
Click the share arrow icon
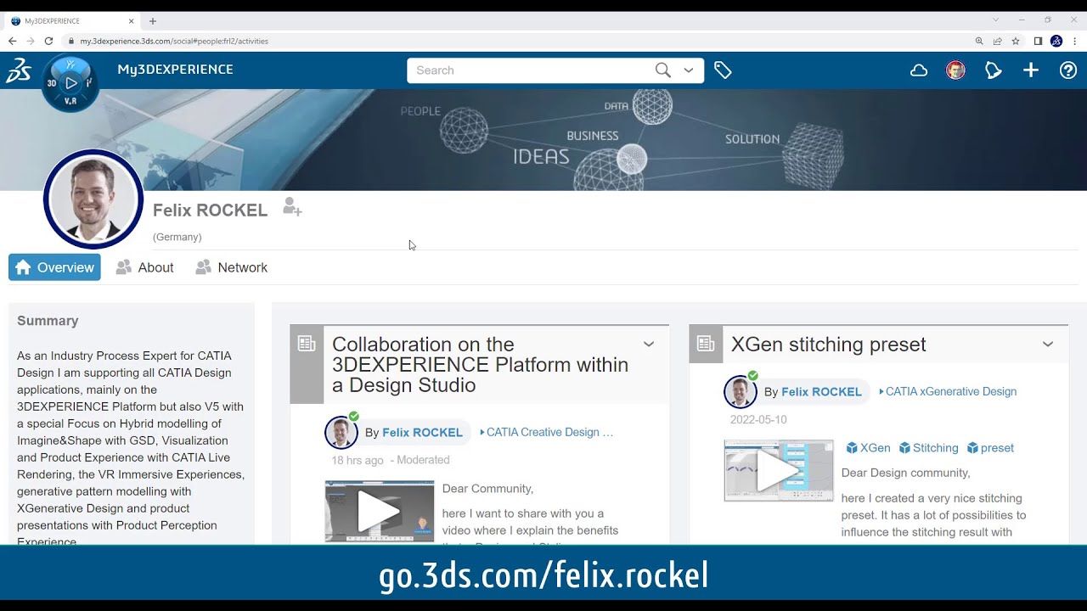pos(993,70)
